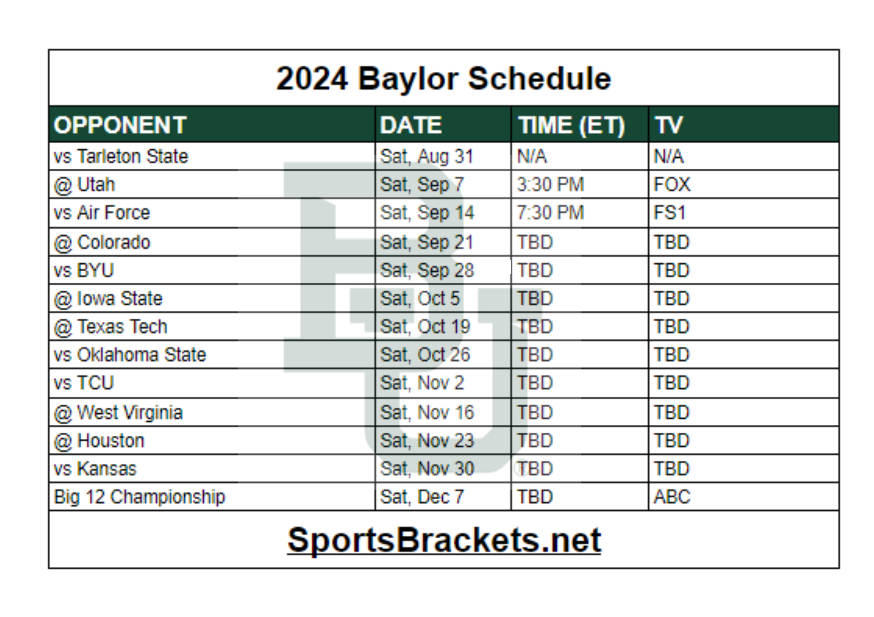Click the TIME (ET) column header
This screenshot has height=617, width=874.
click(572, 125)
